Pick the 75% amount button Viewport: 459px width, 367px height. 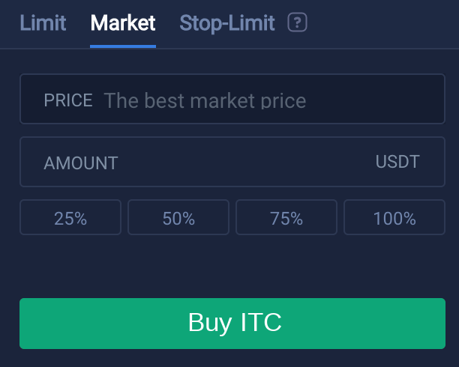pyautogui.click(x=286, y=217)
